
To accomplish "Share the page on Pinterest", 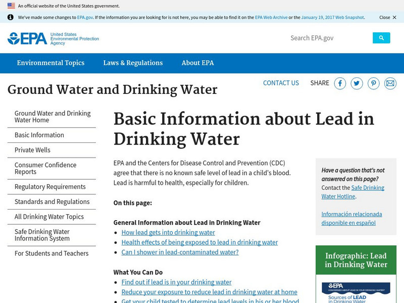I will click(x=373, y=83).
